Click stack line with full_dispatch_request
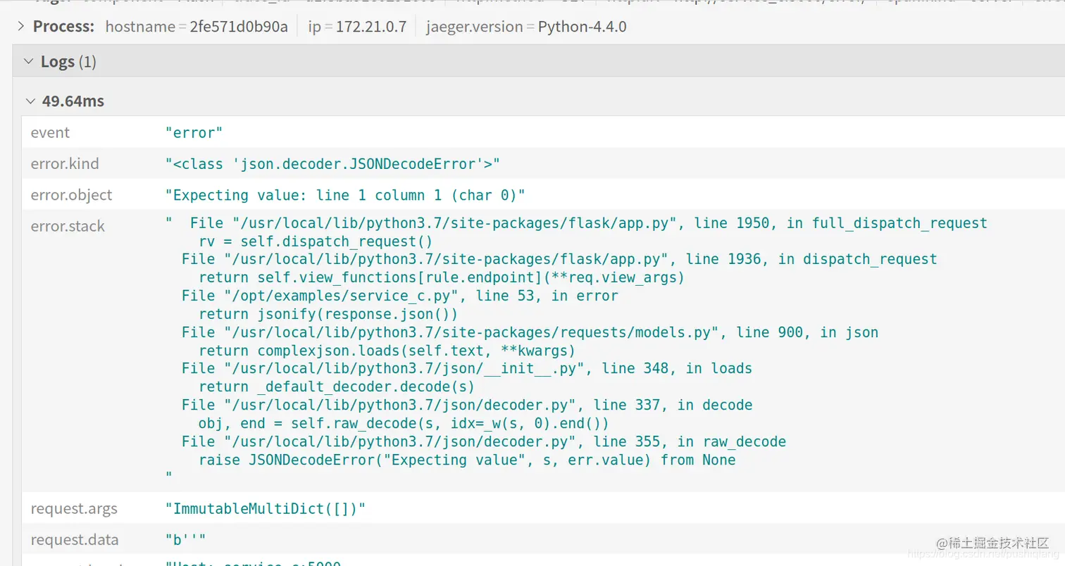This screenshot has width=1065, height=566. (589, 223)
